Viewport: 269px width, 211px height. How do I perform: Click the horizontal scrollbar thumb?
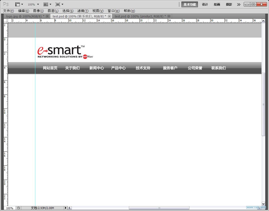pos(159,208)
